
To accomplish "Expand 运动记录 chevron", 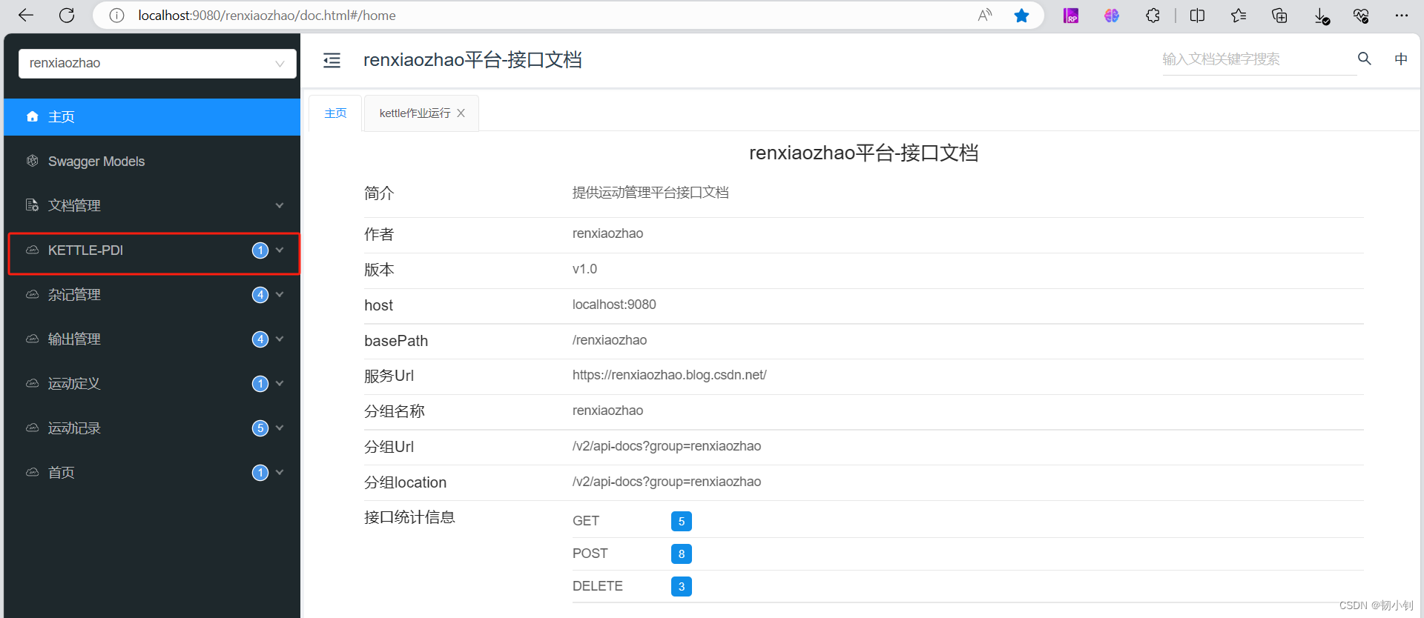I will [x=280, y=428].
